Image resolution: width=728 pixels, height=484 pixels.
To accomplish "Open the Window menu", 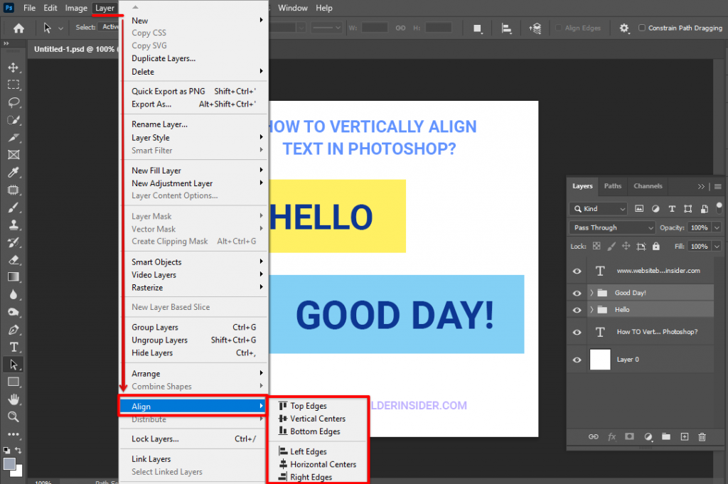I will (293, 8).
